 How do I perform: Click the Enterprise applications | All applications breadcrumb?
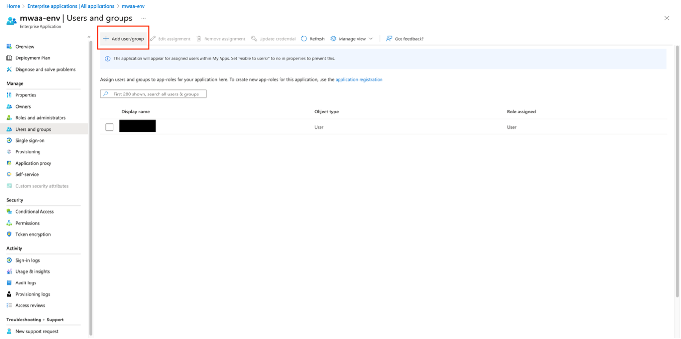coord(71,6)
